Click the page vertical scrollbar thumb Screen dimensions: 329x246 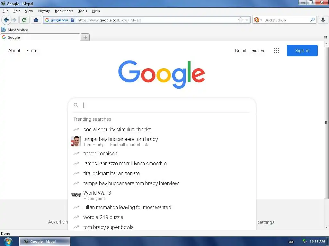(326, 123)
